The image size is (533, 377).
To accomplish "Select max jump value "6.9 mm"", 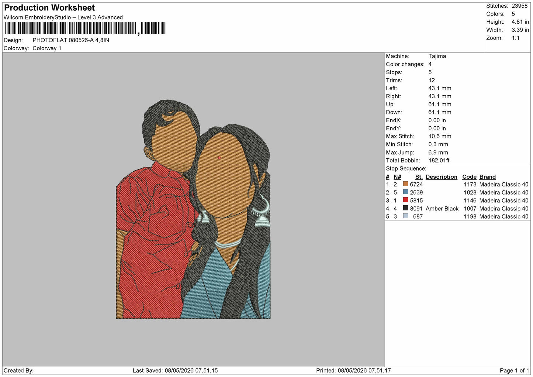I will coord(438,152).
